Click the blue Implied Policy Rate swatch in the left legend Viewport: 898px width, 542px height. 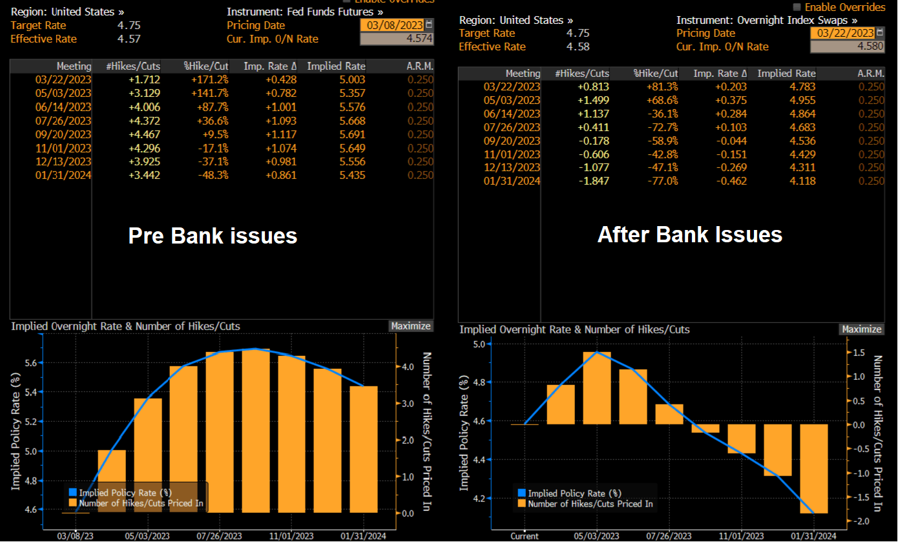(x=72, y=493)
